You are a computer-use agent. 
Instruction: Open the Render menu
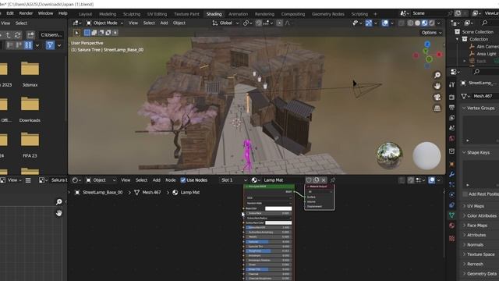(26, 13)
